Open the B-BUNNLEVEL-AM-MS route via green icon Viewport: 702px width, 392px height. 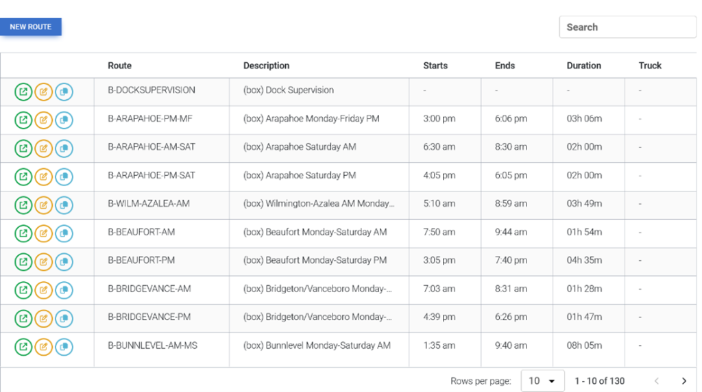[23, 347]
